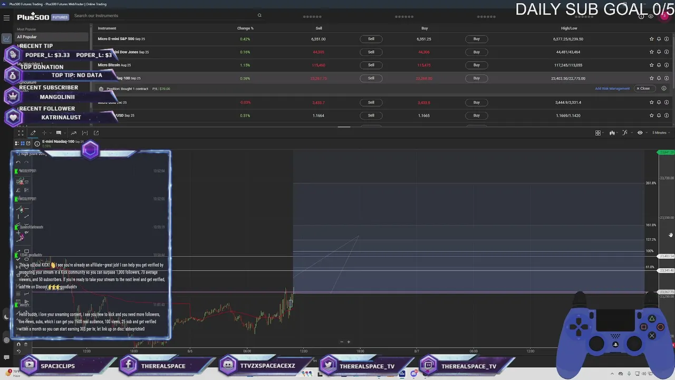Viewport: 675px width, 380px height.
Task: Click Sell in the 1.1664 row
Action: point(371,115)
